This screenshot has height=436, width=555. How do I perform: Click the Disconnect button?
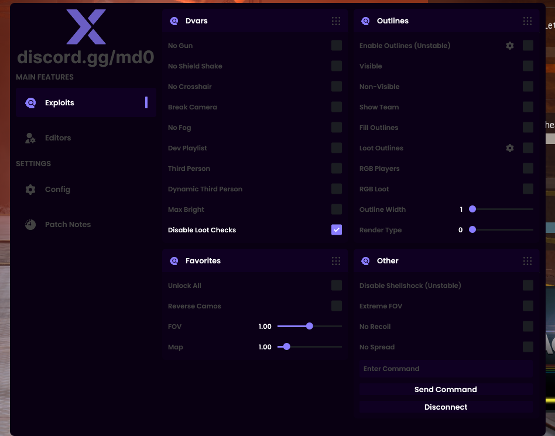click(x=446, y=407)
